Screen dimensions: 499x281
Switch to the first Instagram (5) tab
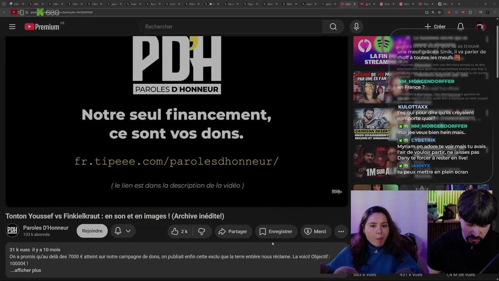(387, 4)
